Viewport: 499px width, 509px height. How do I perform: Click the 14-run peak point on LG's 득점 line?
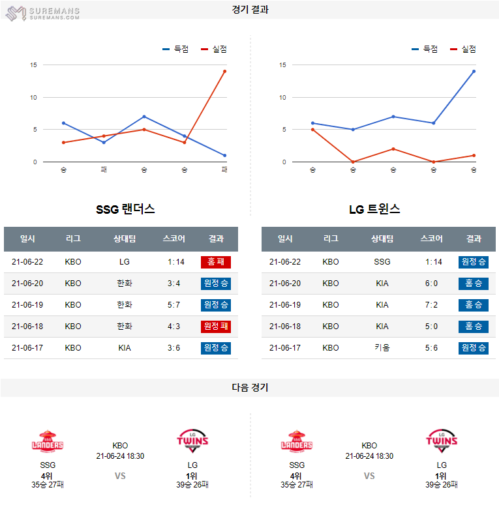coord(474,71)
